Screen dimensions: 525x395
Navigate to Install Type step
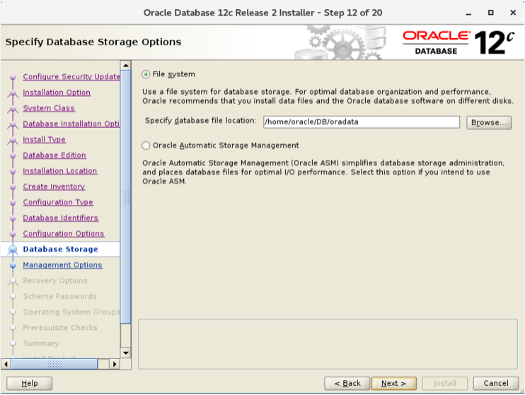(x=44, y=139)
